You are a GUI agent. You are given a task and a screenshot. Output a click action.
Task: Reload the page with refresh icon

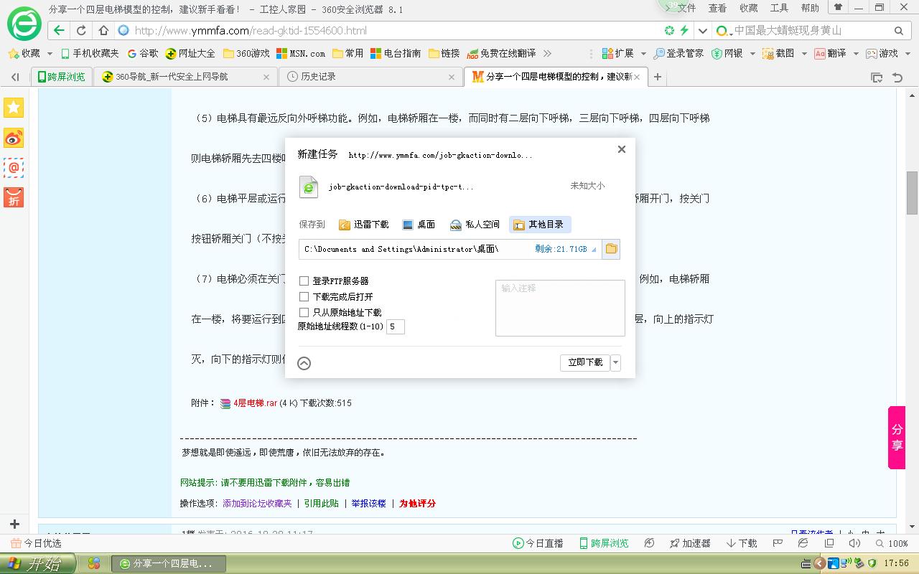pos(82,30)
